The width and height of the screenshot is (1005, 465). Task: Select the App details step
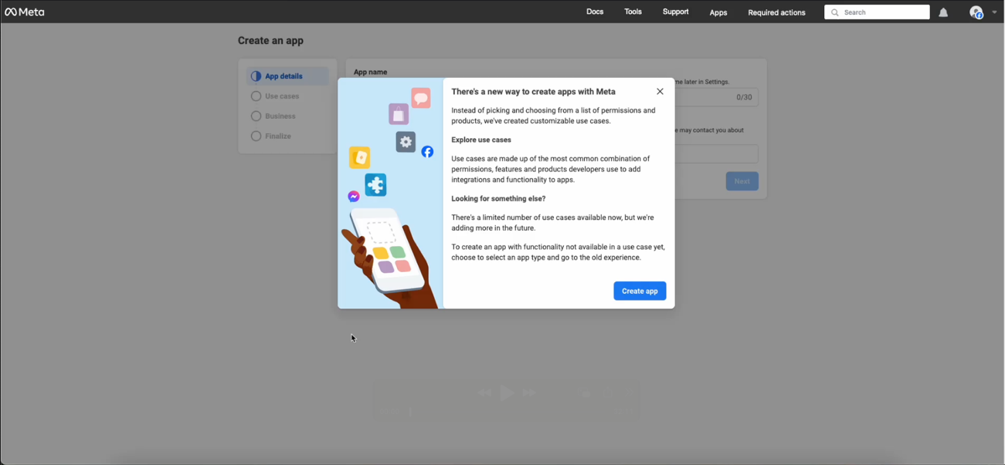click(x=287, y=76)
